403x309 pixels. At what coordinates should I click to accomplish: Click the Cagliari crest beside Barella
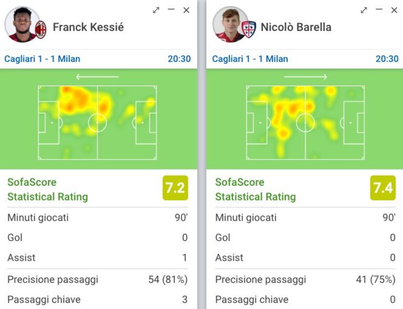tap(249, 30)
